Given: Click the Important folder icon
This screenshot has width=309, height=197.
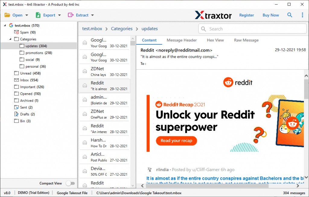Looking at the screenshot, I should click(17, 87).
